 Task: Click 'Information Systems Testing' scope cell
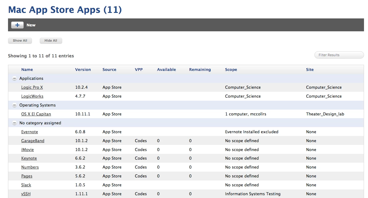pyautogui.click(x=253, y=194)
